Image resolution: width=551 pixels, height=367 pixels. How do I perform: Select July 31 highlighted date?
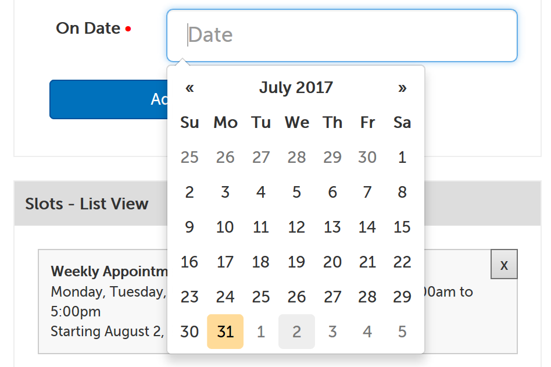point(225,332)
